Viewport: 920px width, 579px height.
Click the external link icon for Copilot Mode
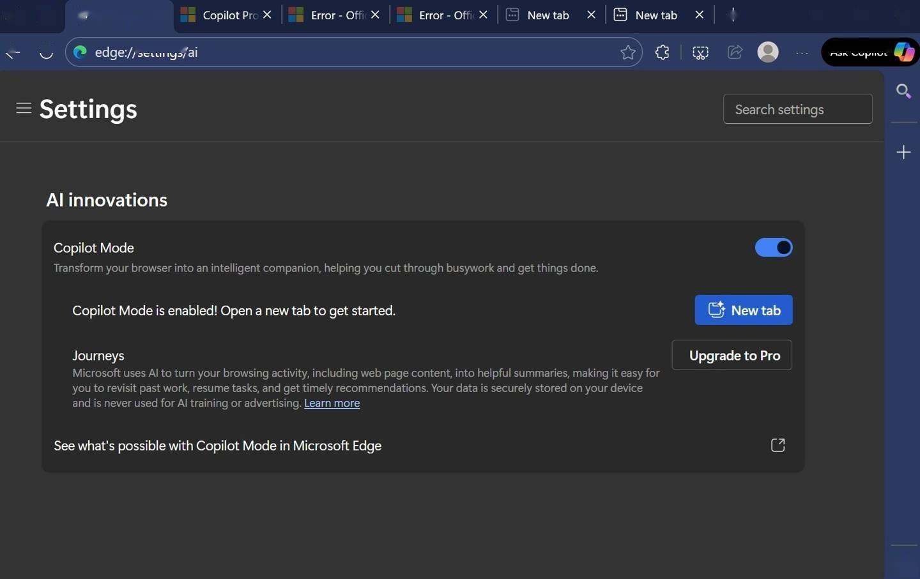tap(778, 445)
